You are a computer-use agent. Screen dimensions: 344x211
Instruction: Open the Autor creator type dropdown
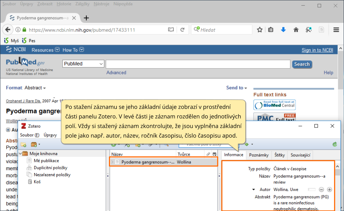254,190
